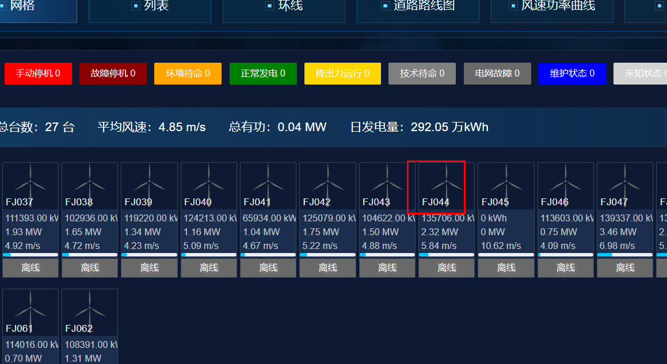Click the FJ043 power reading 1.50 MW

click(x=375, y=232)
